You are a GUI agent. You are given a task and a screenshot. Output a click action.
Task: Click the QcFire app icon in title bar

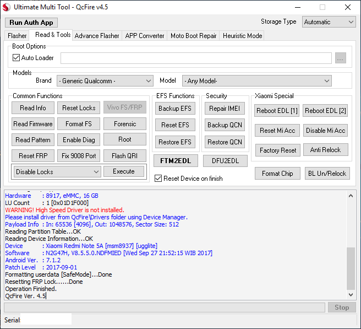7,7
